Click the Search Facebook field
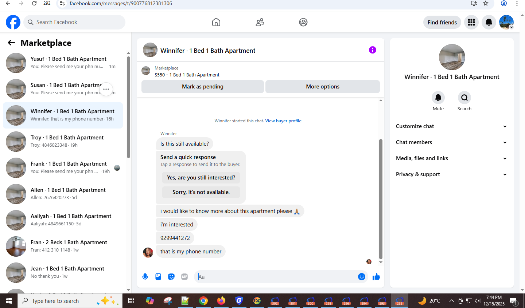The image size is (525, 308). pos(74,22)
